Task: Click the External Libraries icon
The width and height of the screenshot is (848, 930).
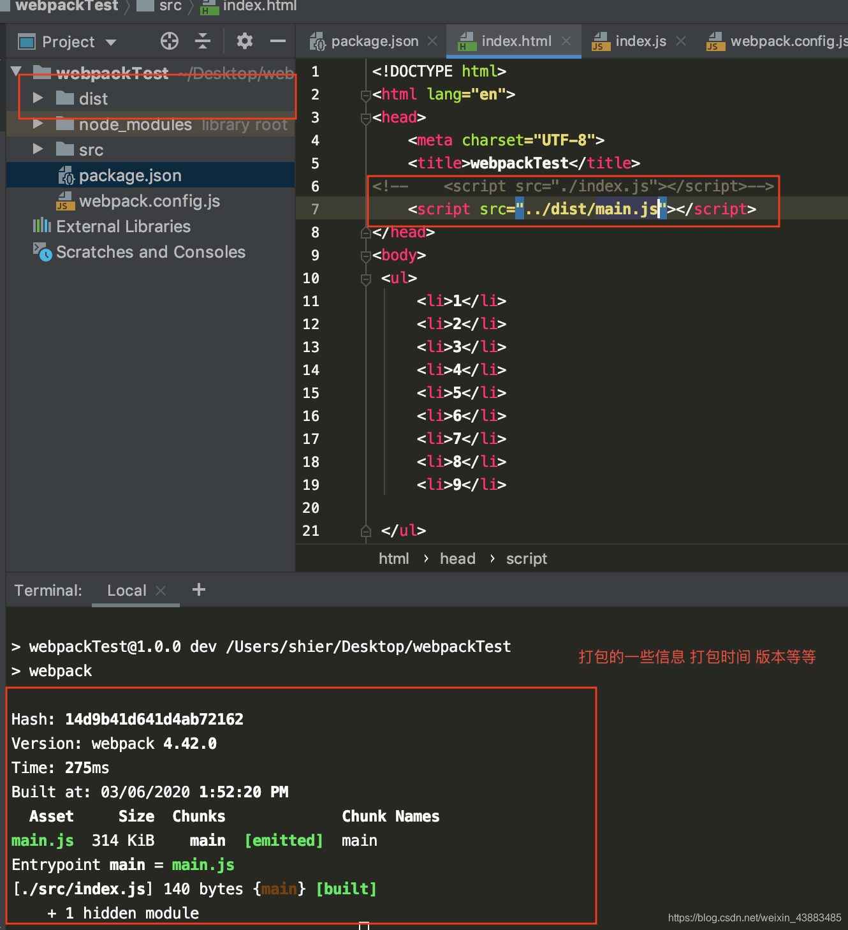Action: (x=42, y=225)
